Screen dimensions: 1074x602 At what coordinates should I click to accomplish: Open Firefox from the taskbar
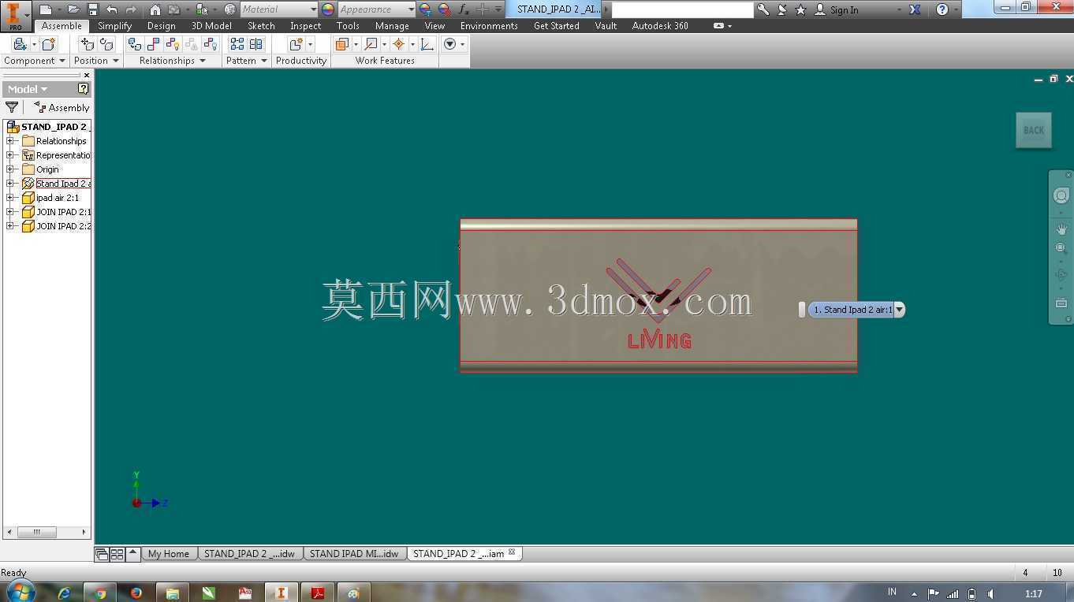[x=136, y=593]
